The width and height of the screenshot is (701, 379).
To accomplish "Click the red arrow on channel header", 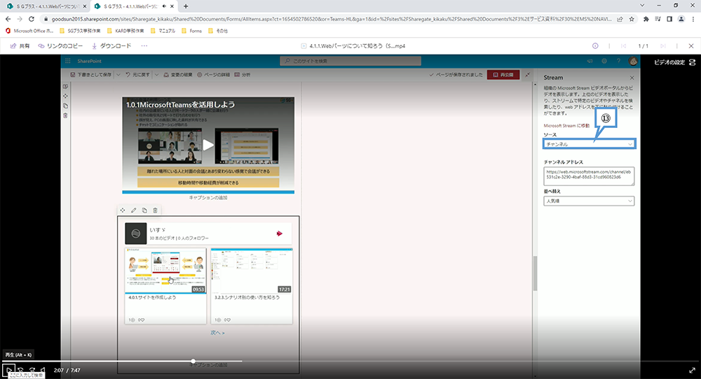I will pos(280,233).
